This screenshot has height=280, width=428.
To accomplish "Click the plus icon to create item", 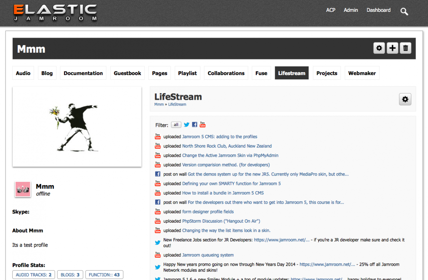I will [392, 48].
